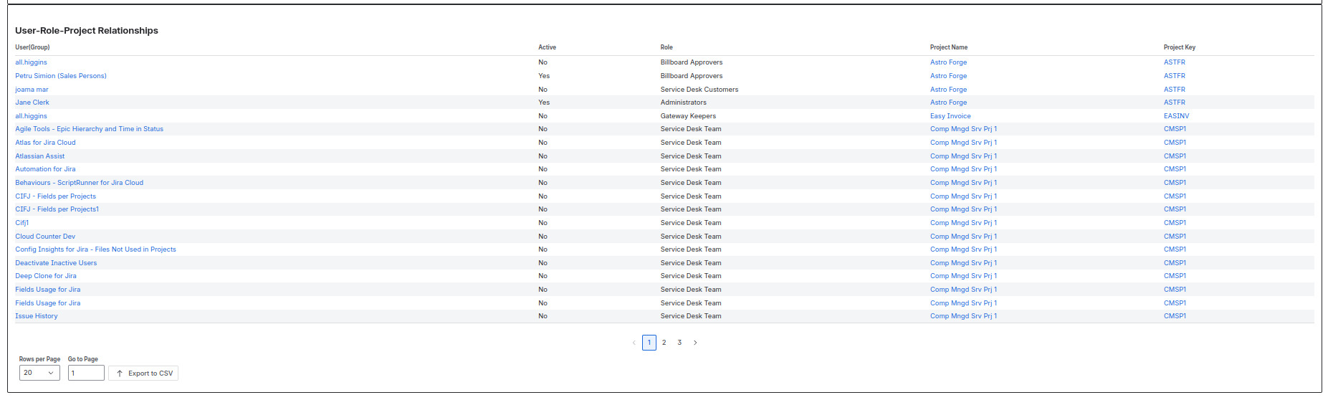Open Atlas for Jira Cloud link
Viewport: 1333px width, 400px height.
(x=45, y=143)
